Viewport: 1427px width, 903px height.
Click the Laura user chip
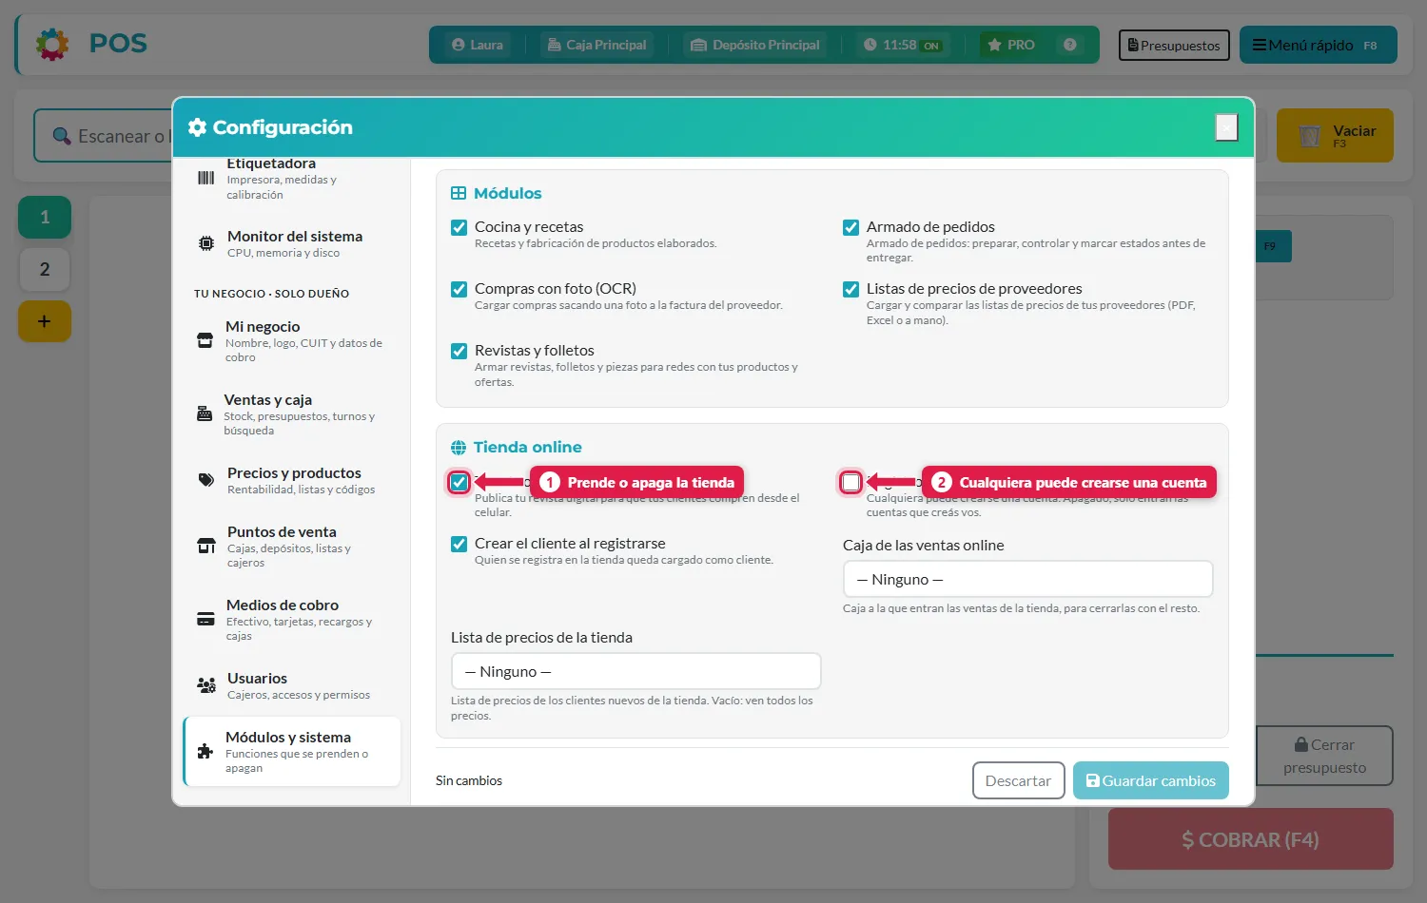(x=478, y=45)
